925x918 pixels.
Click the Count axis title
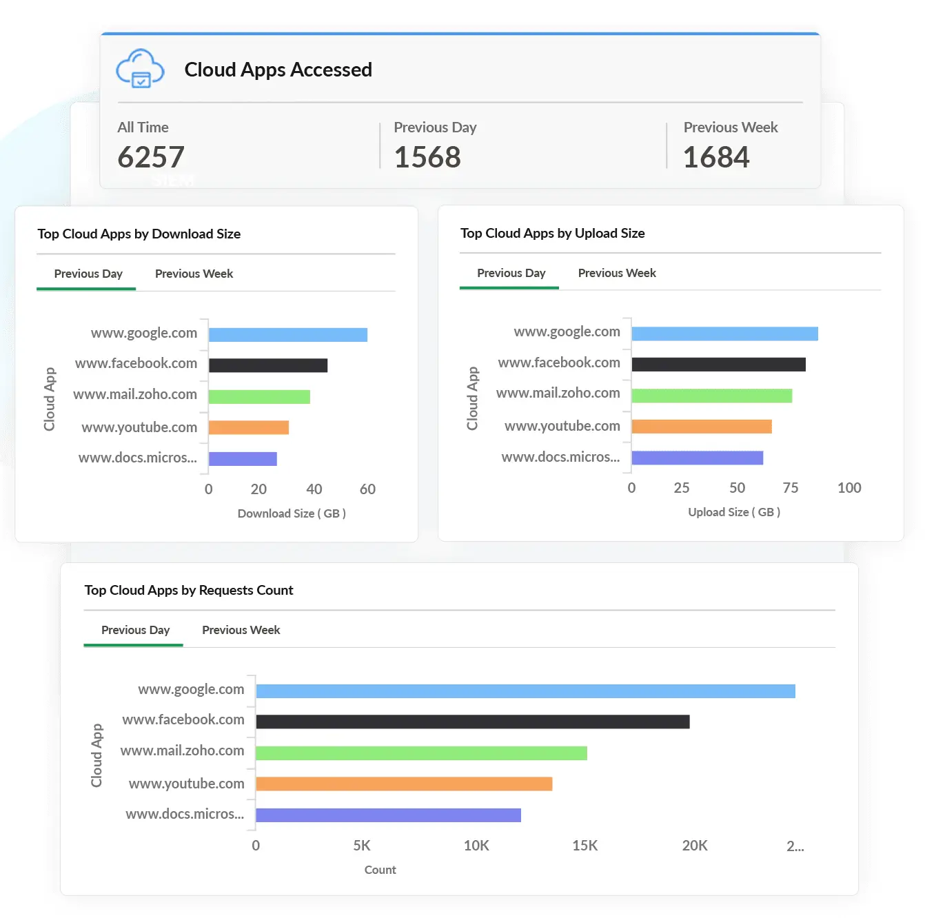click(x=380, y=870)
